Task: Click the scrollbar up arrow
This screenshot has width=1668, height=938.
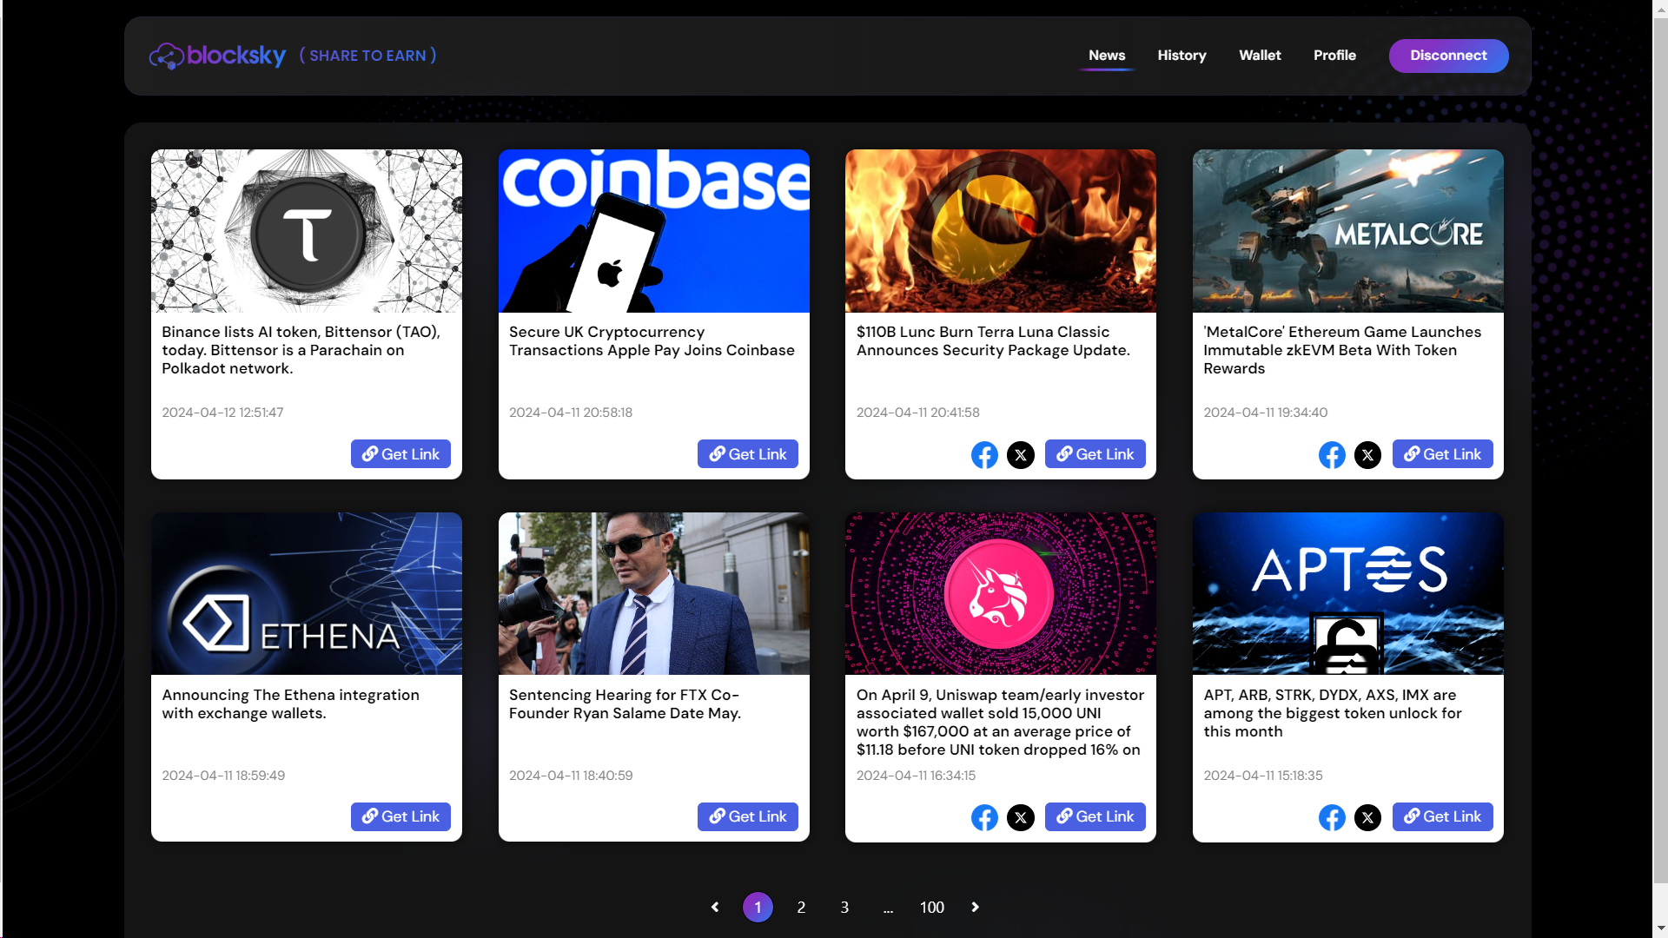Action: click(x=1659, y=7)
